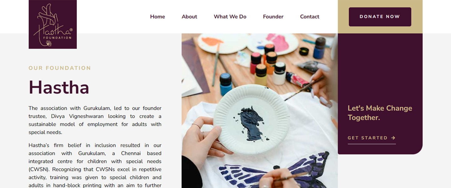Screen dimensions: 451x188
Task: Open the Home page
Action: point(158,17)
